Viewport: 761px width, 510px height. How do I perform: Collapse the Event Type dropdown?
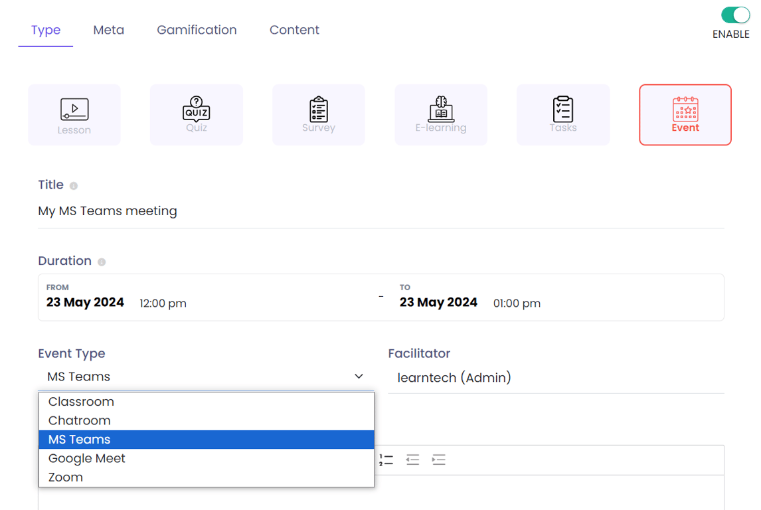coord(359,377)
